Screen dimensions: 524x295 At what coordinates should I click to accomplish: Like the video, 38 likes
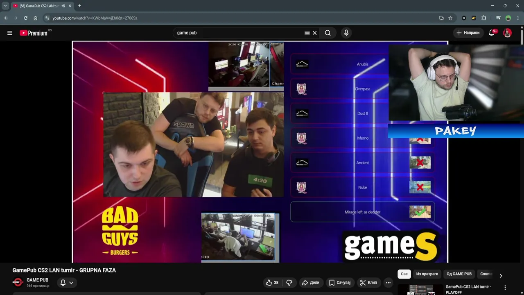click(x=272, y=283)
